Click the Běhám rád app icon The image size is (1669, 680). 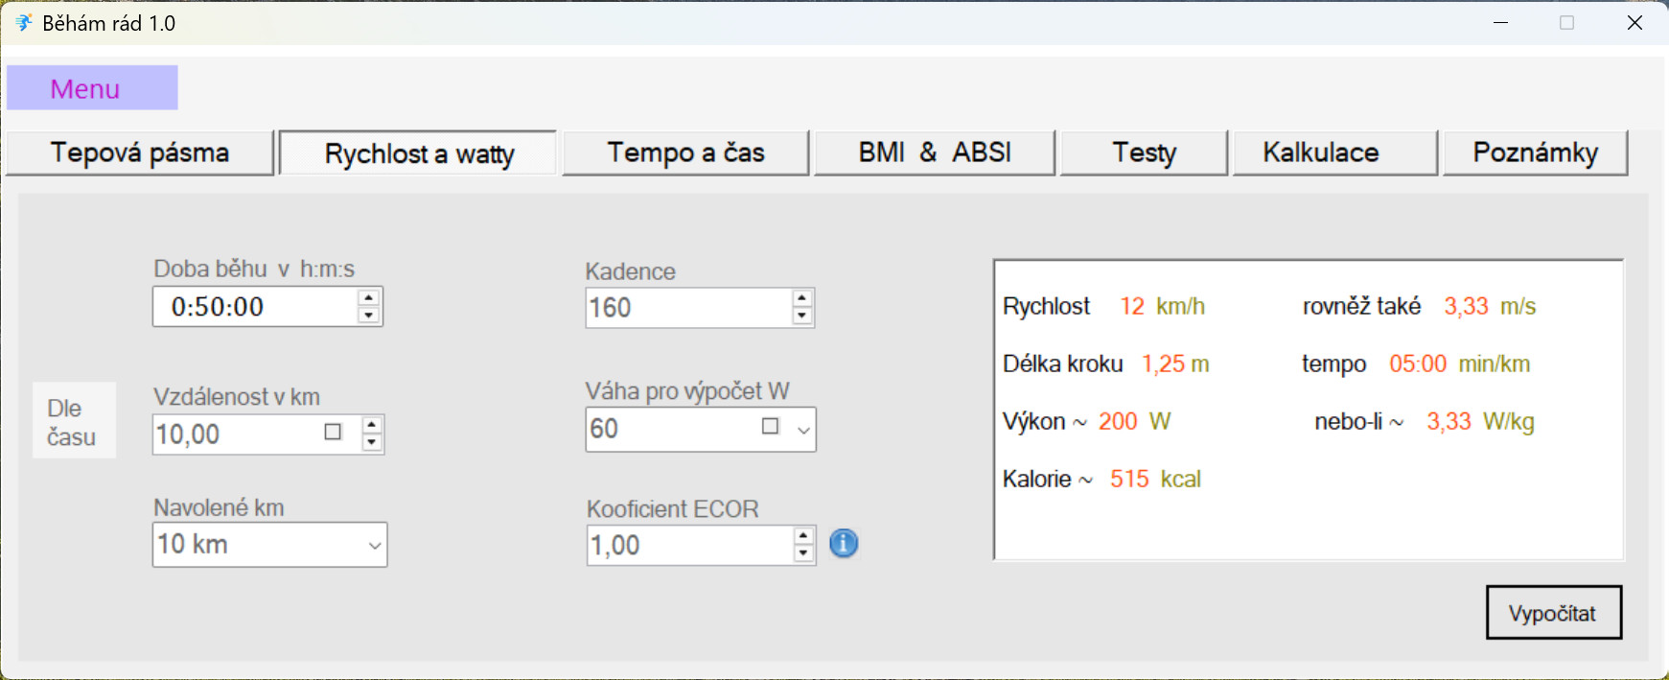pos(23,22)
